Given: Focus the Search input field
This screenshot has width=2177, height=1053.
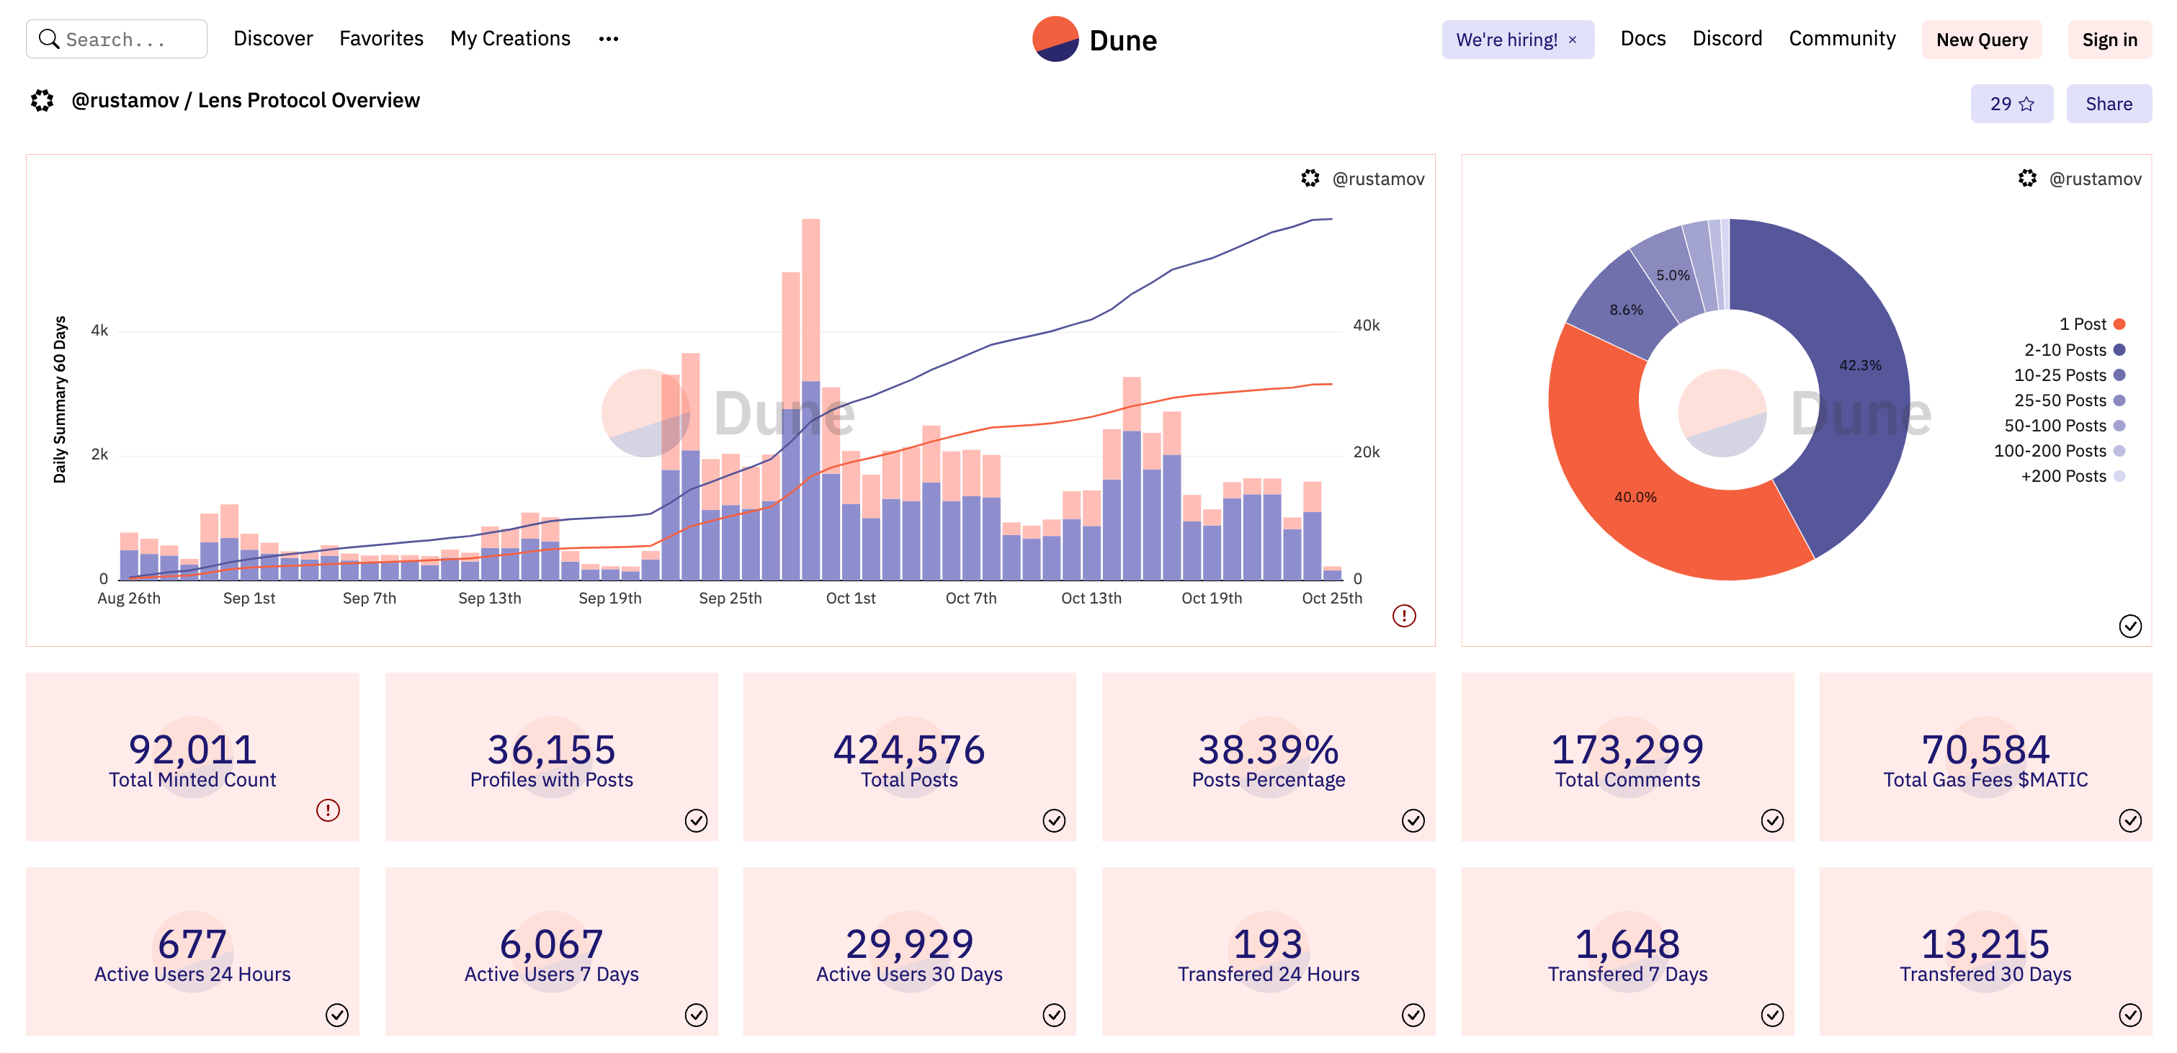Looking at the screenshot, I should (x=117, y=39).
